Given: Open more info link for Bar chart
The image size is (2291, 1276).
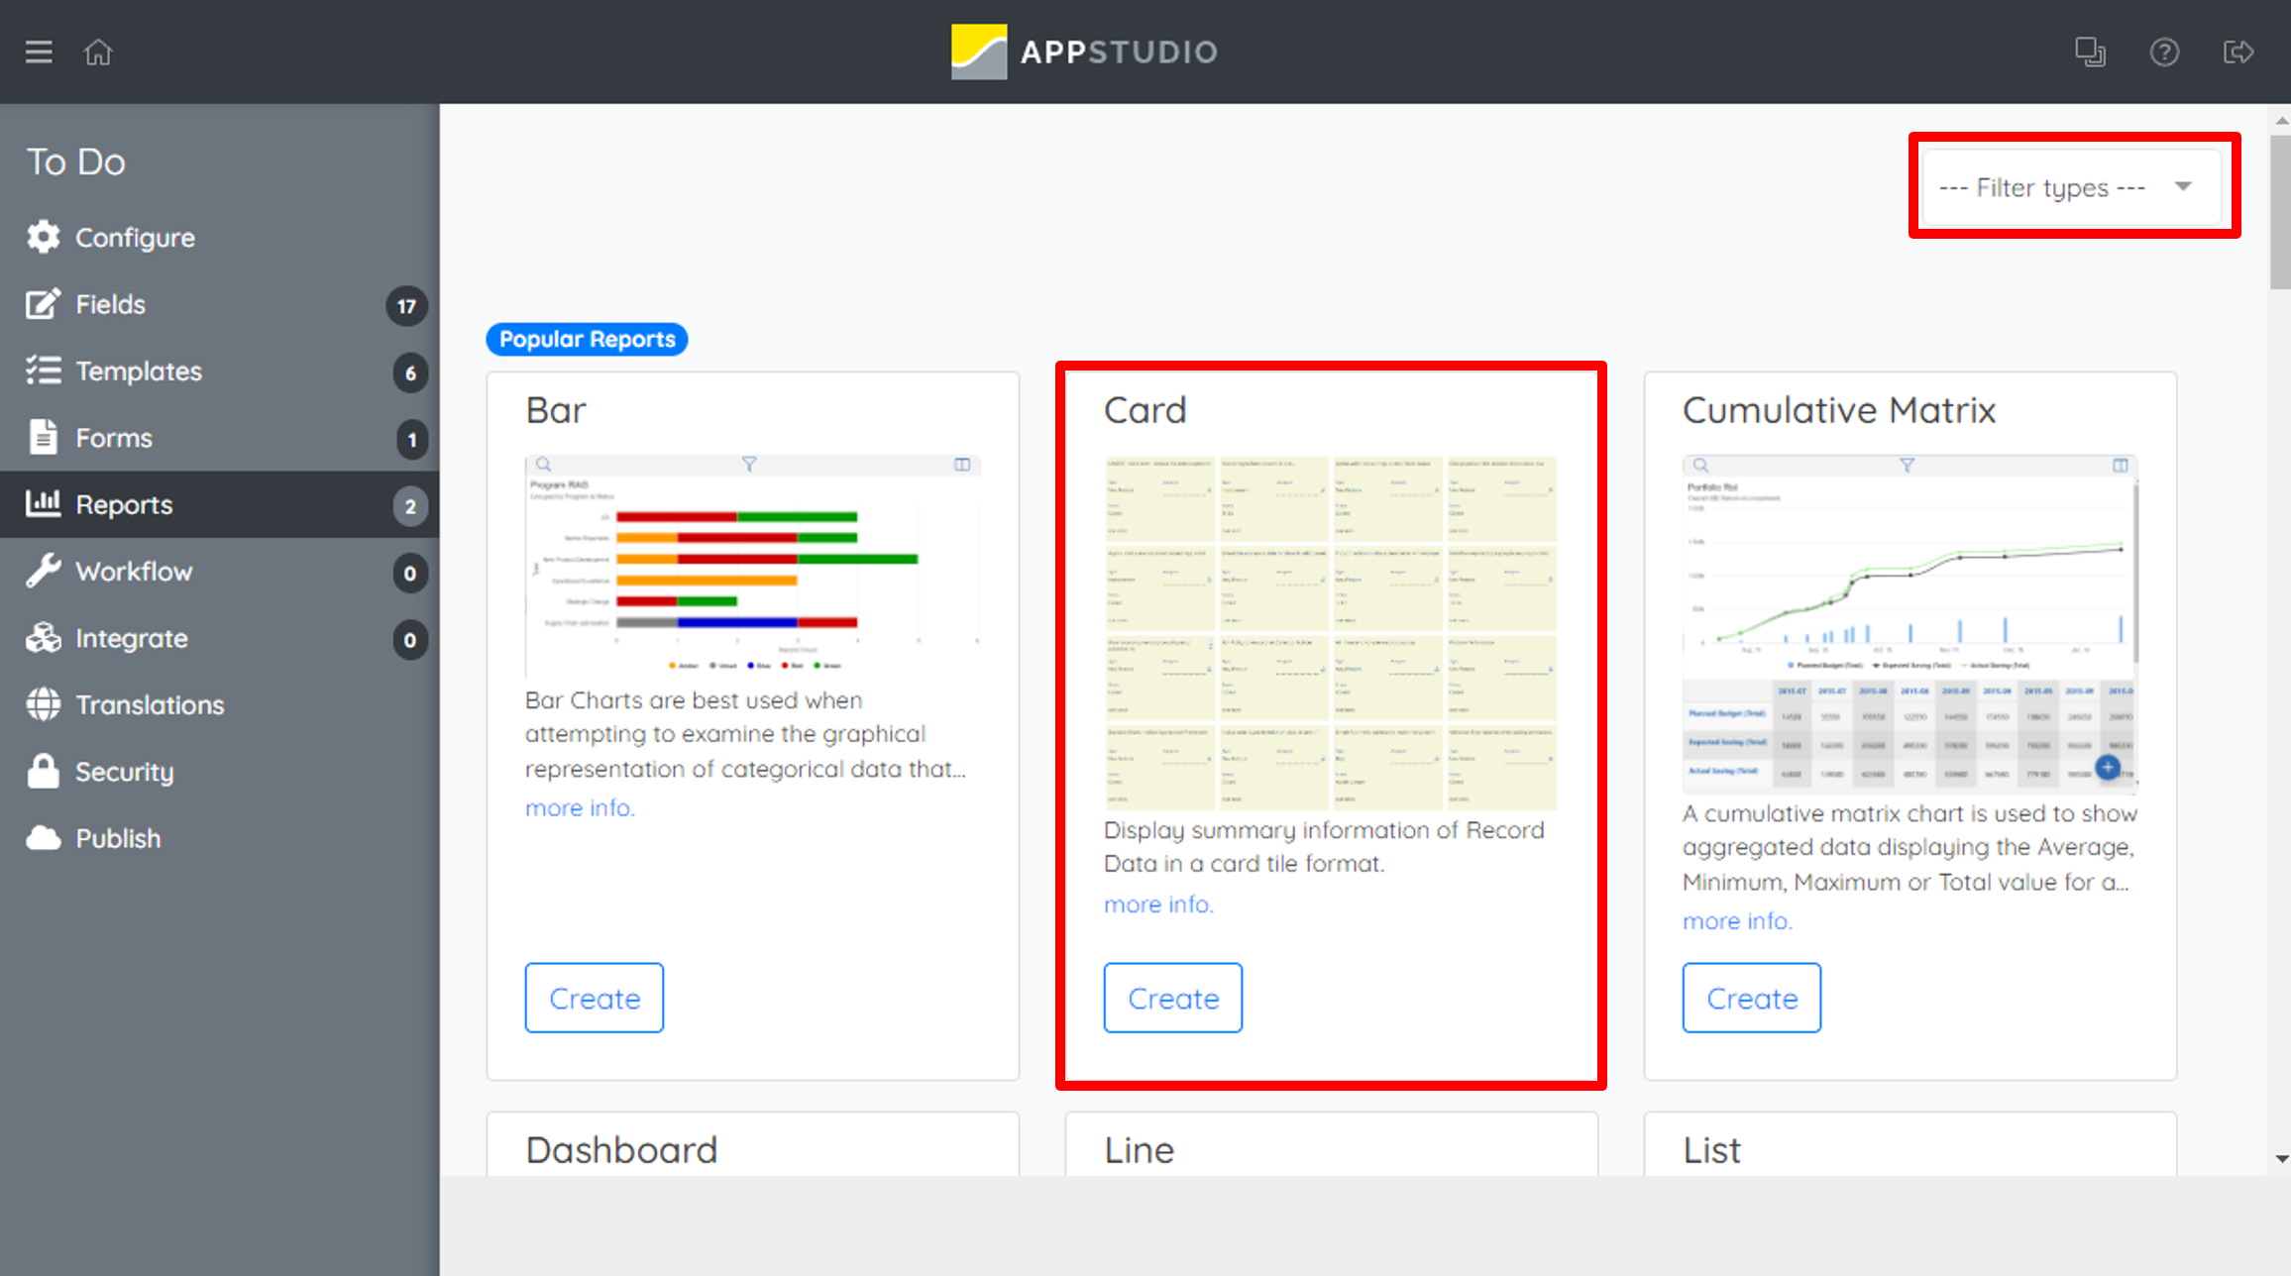Looking at the screenshot, I should tap(580, 807).
